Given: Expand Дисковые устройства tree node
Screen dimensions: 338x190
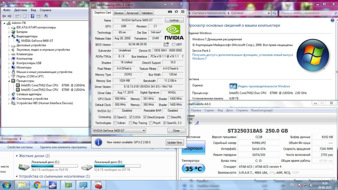Looking at the screenshot, I should [9, 45].
